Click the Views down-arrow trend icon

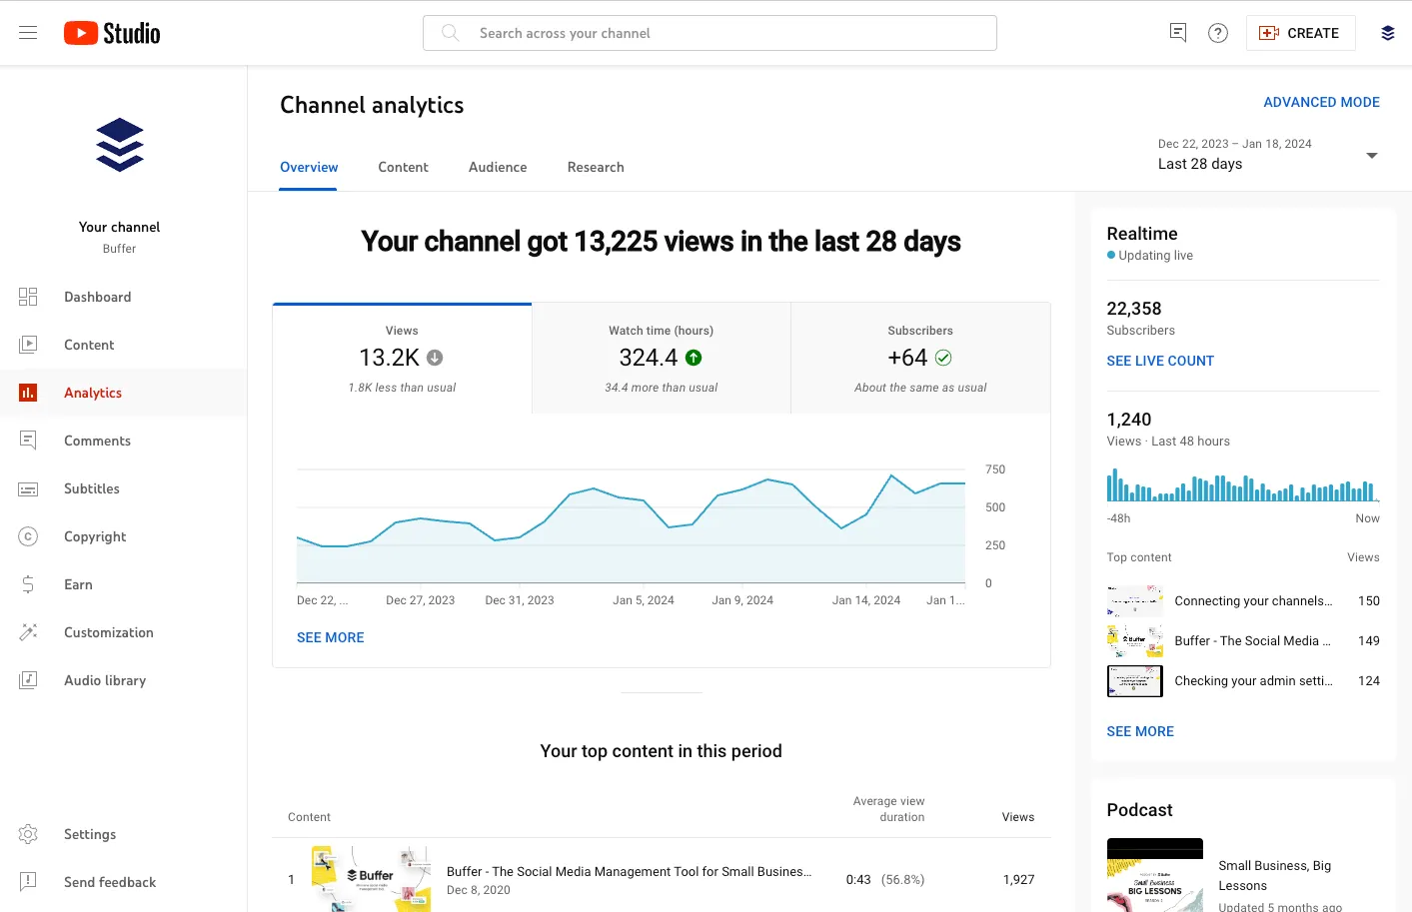435,358
